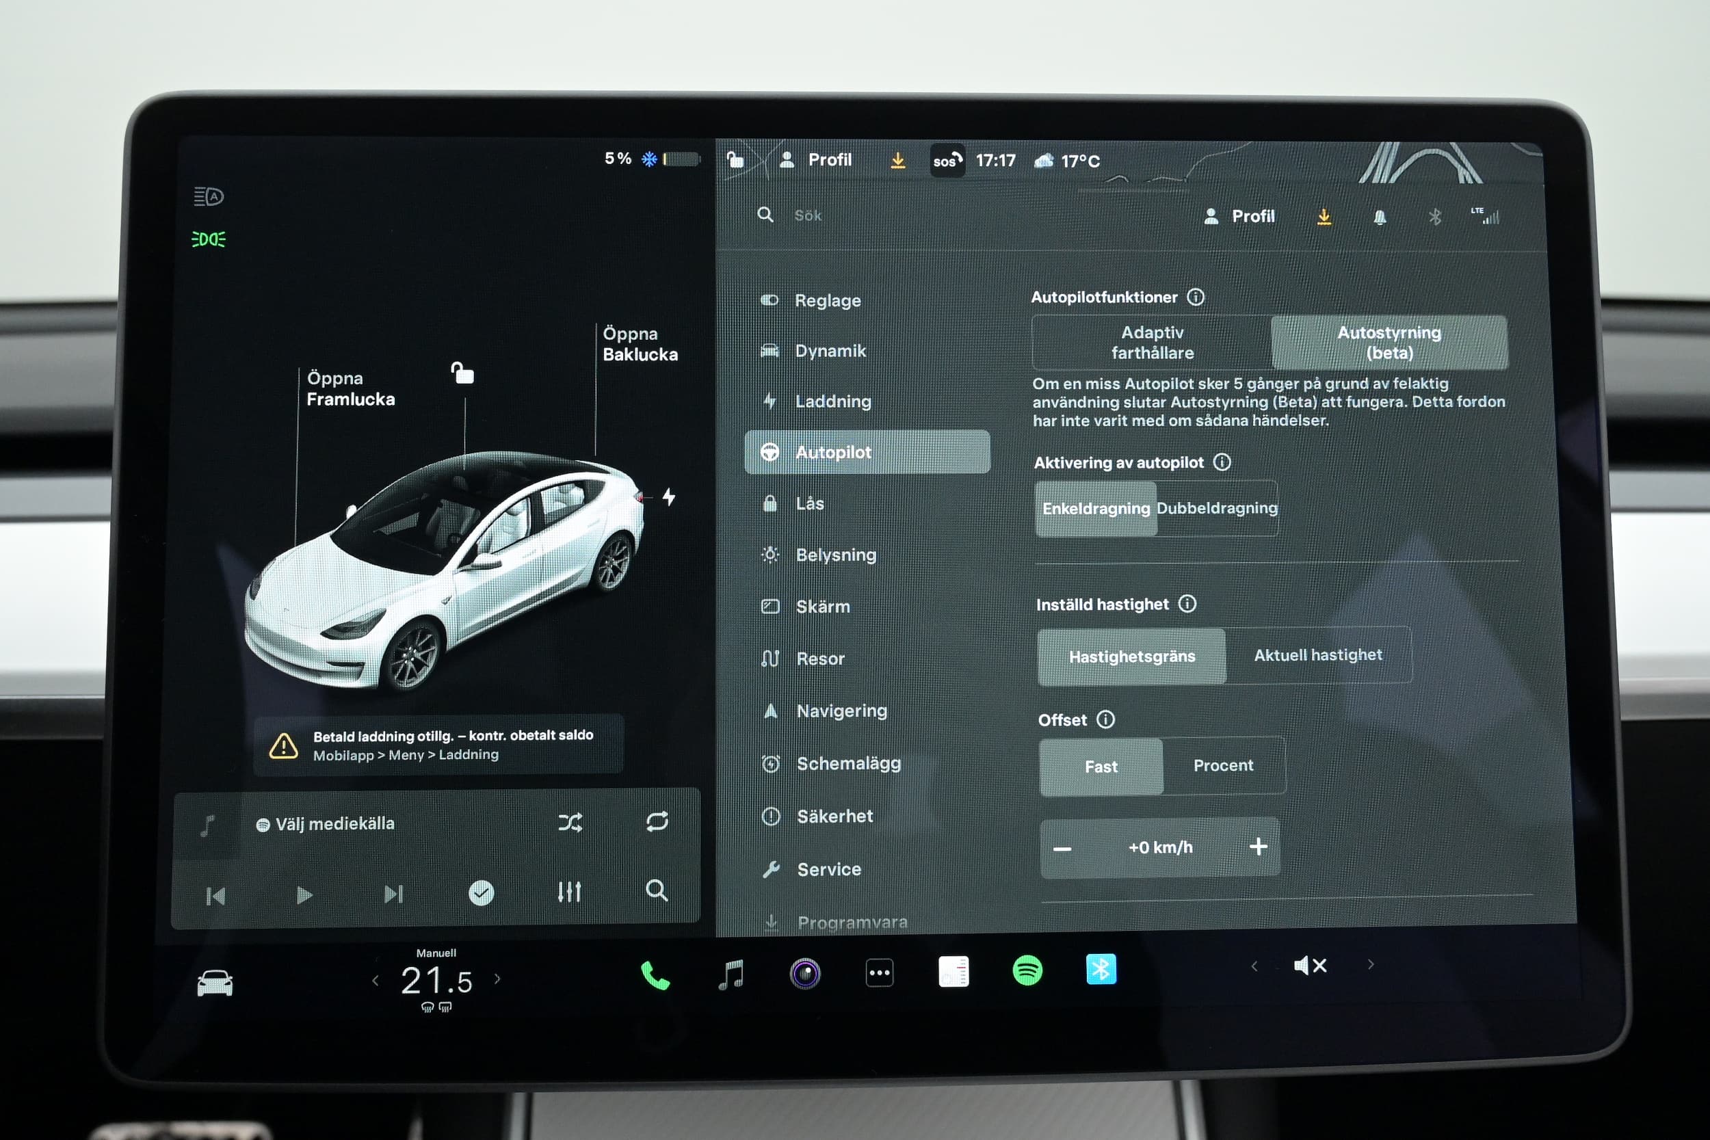Lower cabin temperature with left chevron

coord(375,980)
